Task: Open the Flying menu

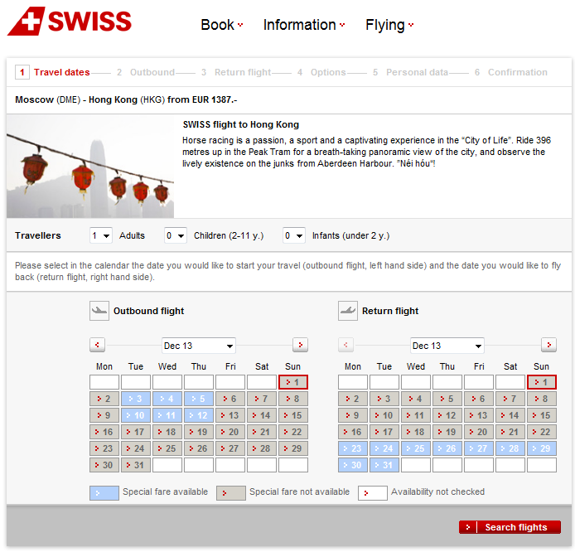Action: tap(389, 25)
